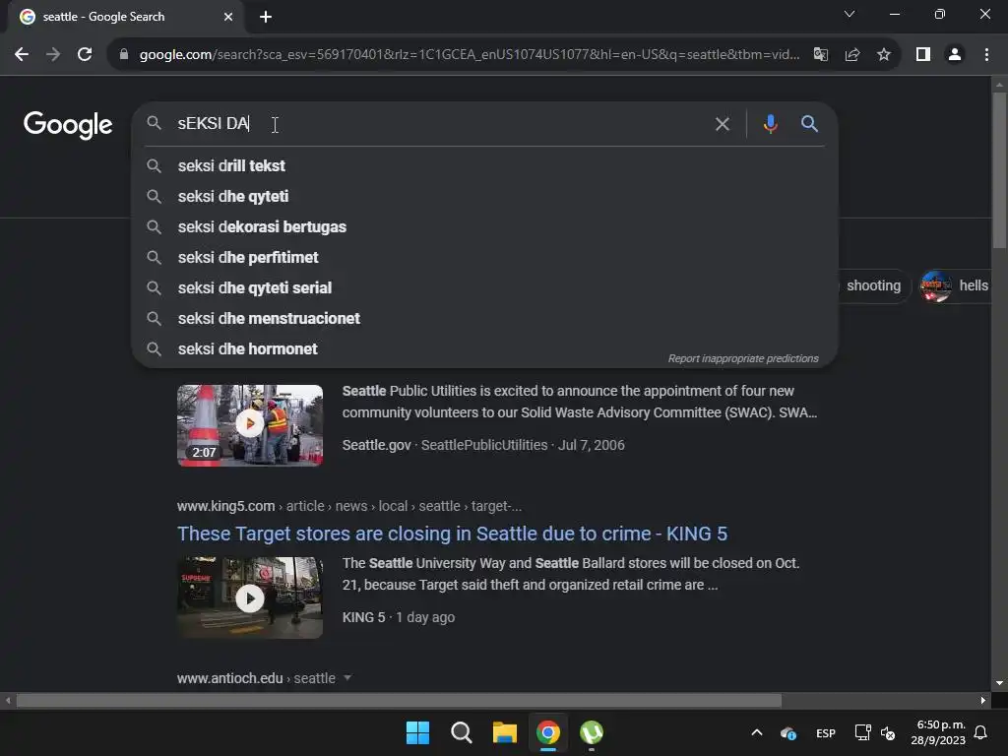Expand the antioch.edu result options arrow
The height and width of the screenshot is (756, 1008).
click(x=347, y=677)
